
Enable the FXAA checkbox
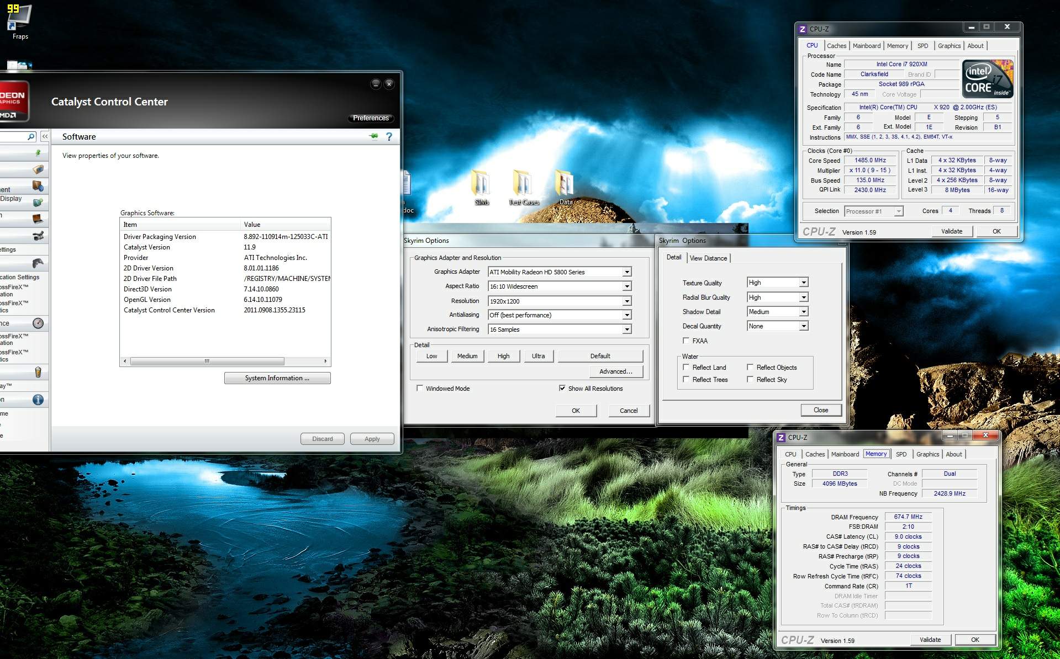(x=686, y=341)
